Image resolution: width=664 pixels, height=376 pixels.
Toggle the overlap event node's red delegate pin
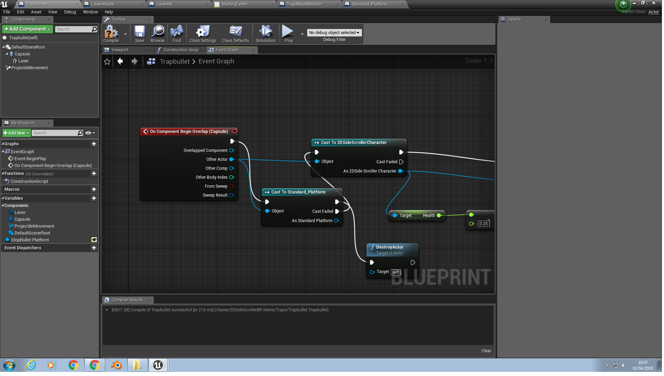pyautogui.click(x=235, y=132)
